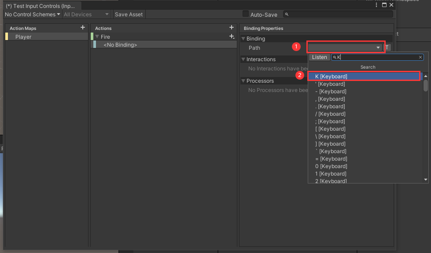Collapse the Binding section

tap(243, 39)
